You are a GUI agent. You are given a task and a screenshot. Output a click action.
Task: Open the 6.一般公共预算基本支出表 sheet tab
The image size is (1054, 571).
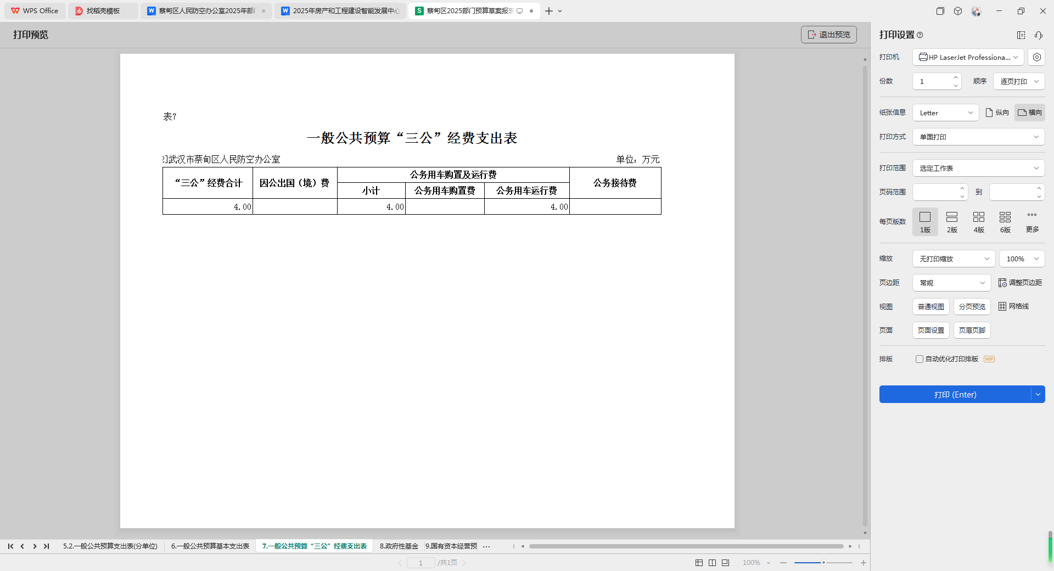point(210,546)
